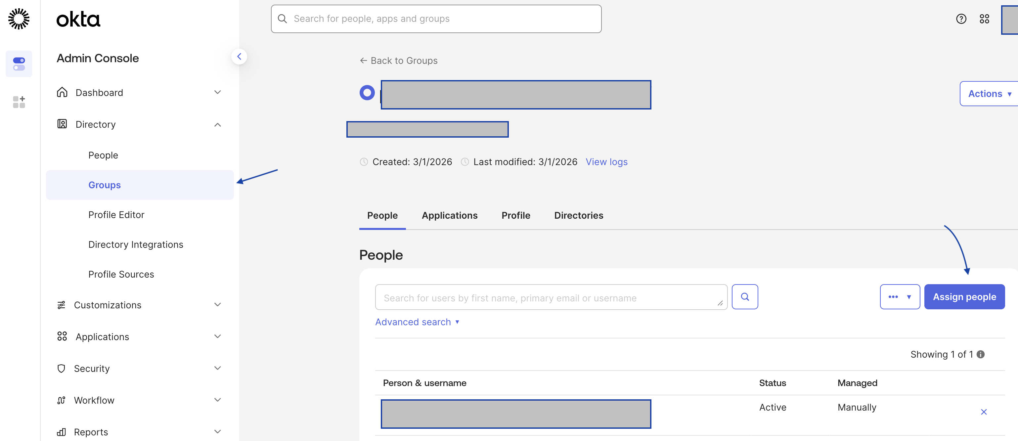
Task: Open the View logs link
Action: coord(606,162)
